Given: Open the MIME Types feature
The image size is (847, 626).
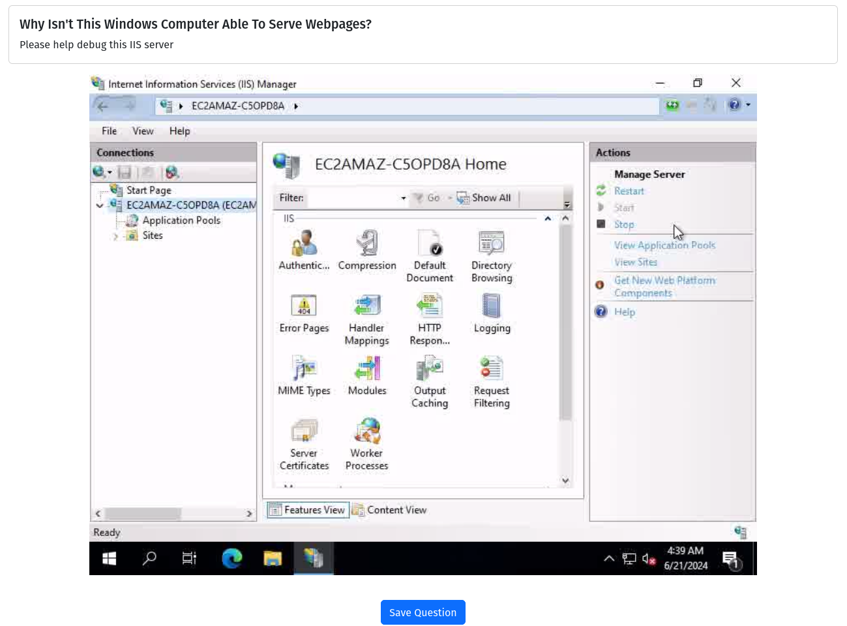Looking at the screenshot, I should [304, 376].
